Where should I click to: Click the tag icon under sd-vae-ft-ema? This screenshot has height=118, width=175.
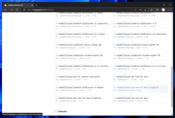(x=115, y=101)
